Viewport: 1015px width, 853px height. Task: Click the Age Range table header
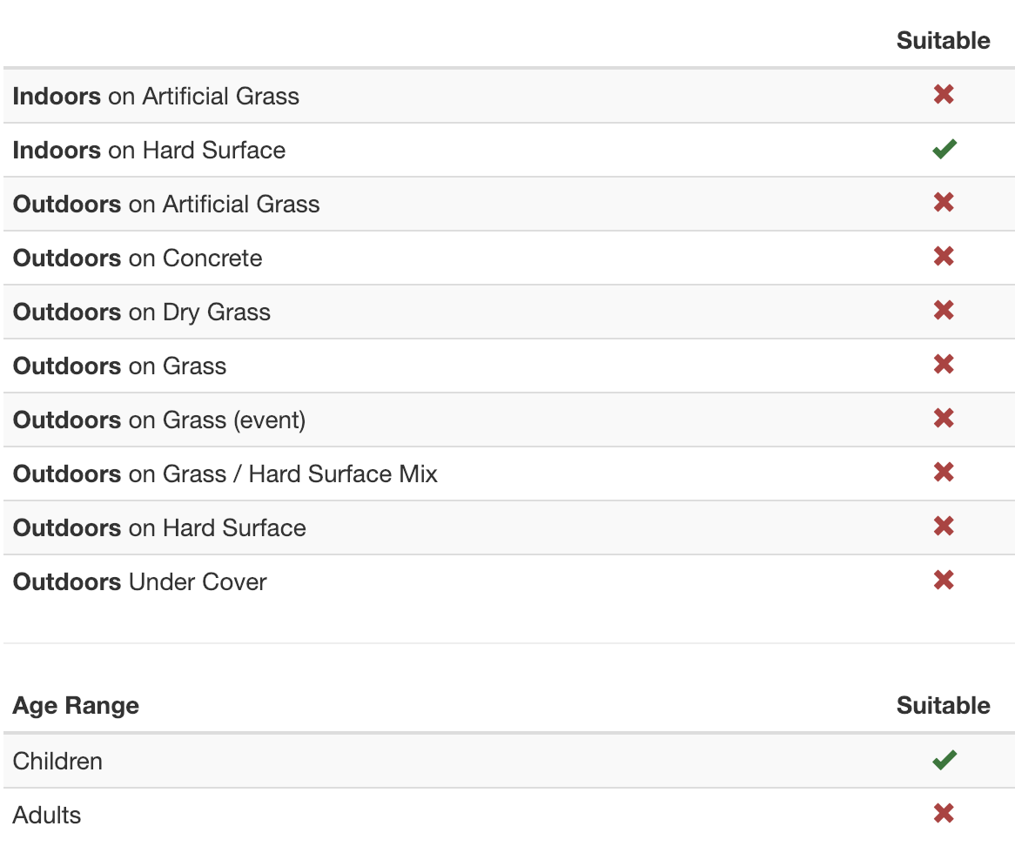pos(76,706)
